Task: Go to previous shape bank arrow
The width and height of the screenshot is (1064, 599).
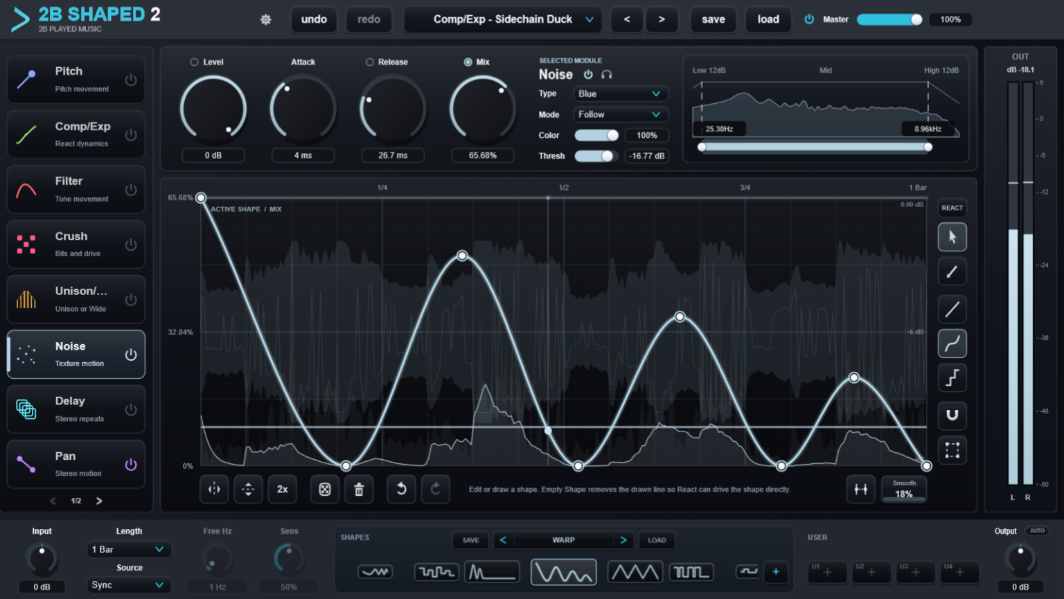Action: click(504, 540)
